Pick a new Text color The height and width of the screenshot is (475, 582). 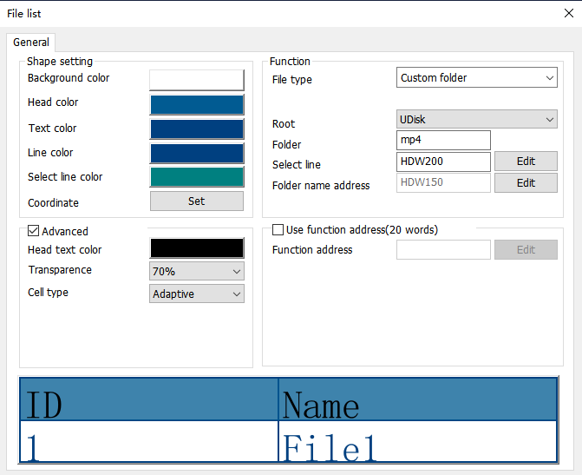click(197, 129)
